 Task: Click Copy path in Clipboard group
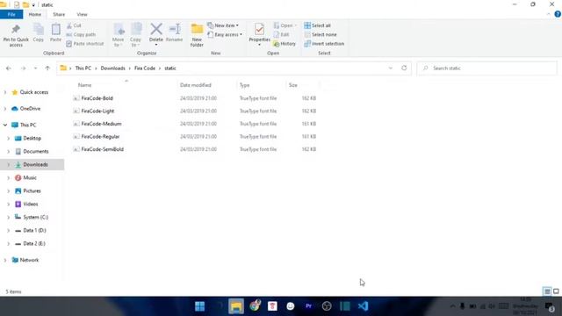click(x=81, y=35)
